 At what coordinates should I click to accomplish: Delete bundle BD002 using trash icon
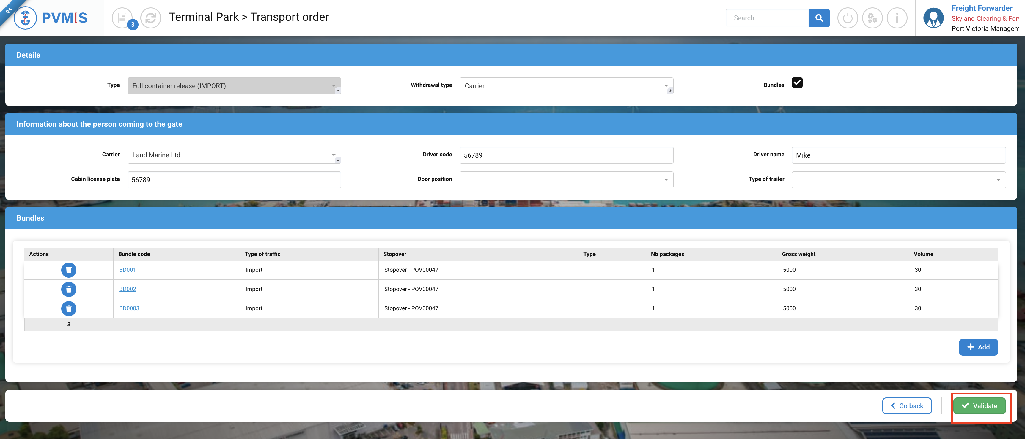coord(68,290)
